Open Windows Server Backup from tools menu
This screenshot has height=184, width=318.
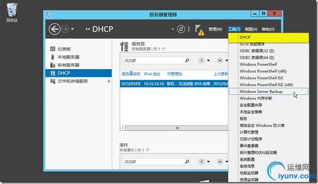pyautogui.click(x=269, y=91)
